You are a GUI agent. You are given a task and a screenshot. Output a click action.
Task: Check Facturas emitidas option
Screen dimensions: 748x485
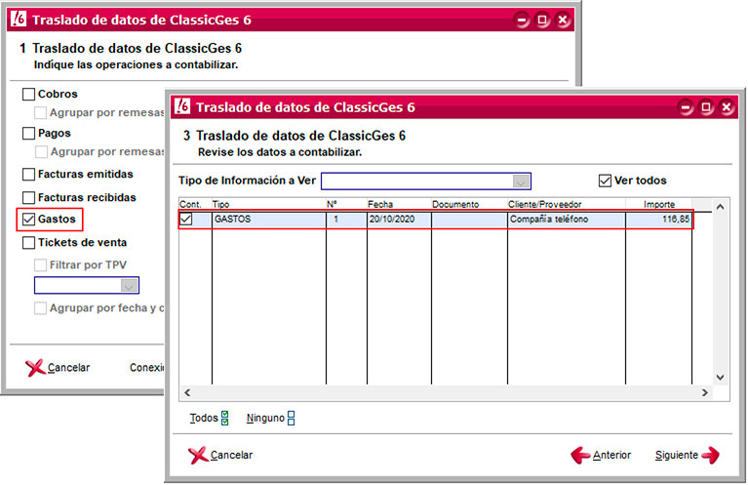tap(28, 175)
